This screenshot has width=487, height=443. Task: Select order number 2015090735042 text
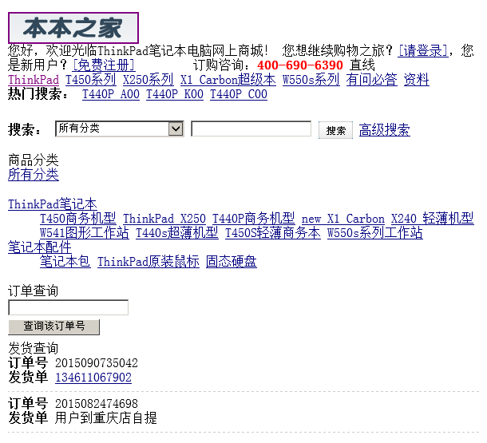click(97, 362)
